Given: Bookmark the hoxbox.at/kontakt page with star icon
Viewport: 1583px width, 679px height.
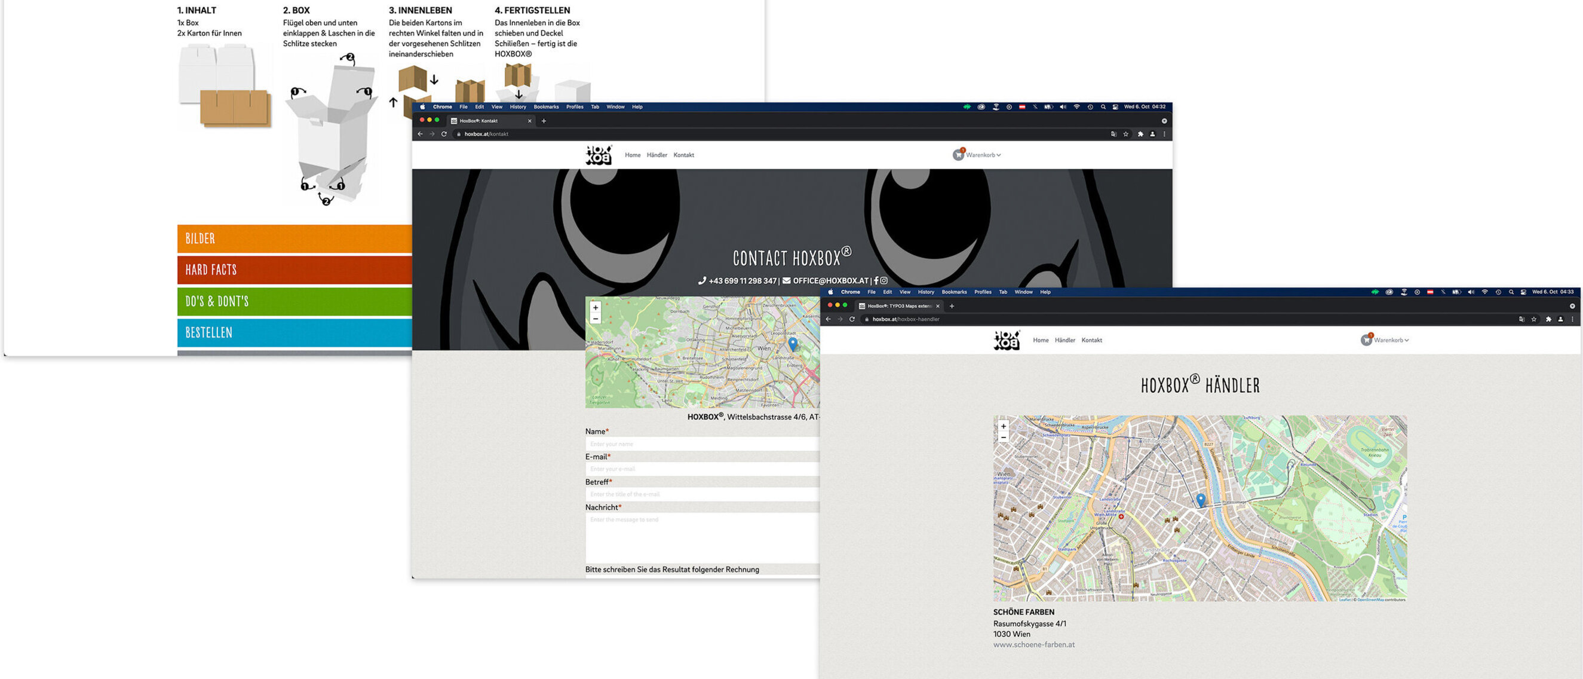Looking at the screenshot, I should (x=1126, y=134).
